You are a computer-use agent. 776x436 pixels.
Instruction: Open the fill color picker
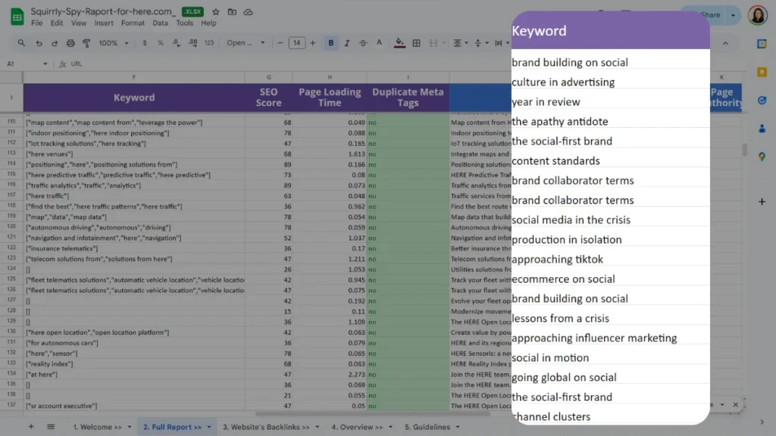[x=400, y=43]
